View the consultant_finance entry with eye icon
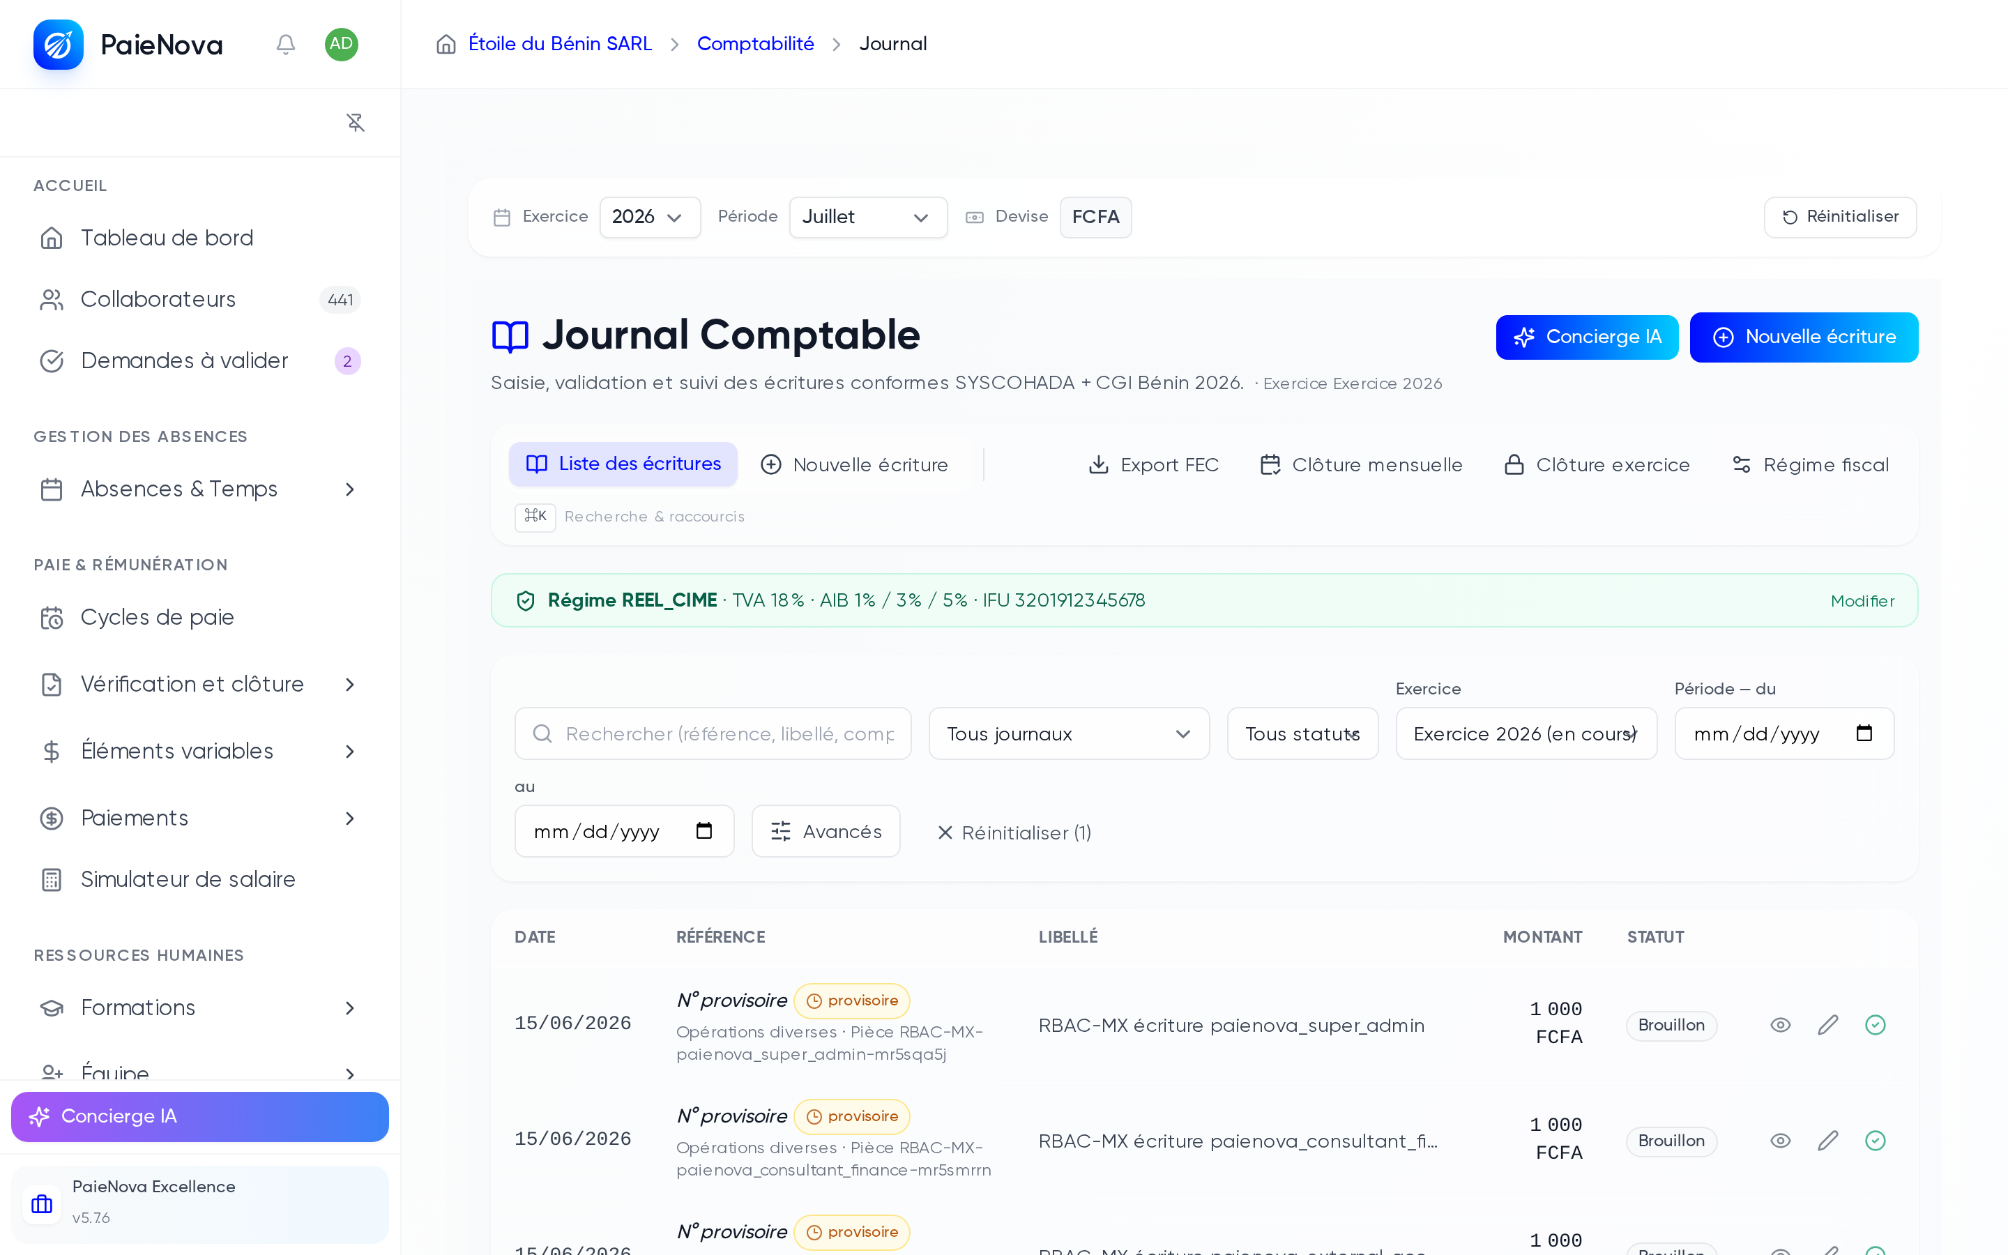2008x1255 pixels. click(1781, 1141)
